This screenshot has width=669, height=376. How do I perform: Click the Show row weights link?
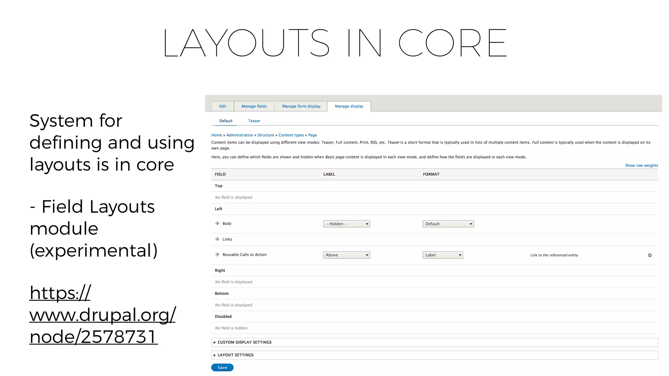coord(642,165)
